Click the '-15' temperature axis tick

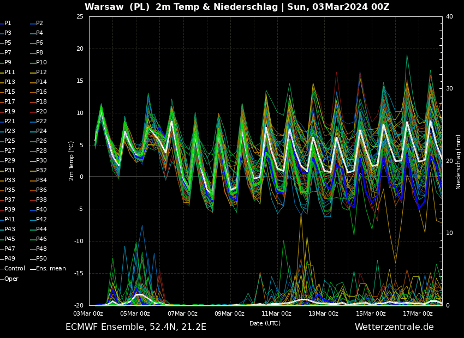click(79, 273)
